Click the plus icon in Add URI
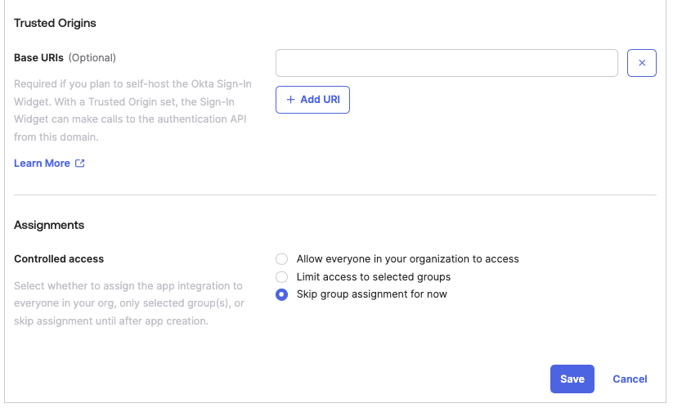The image size is (673, 408). tap(290, 100)
